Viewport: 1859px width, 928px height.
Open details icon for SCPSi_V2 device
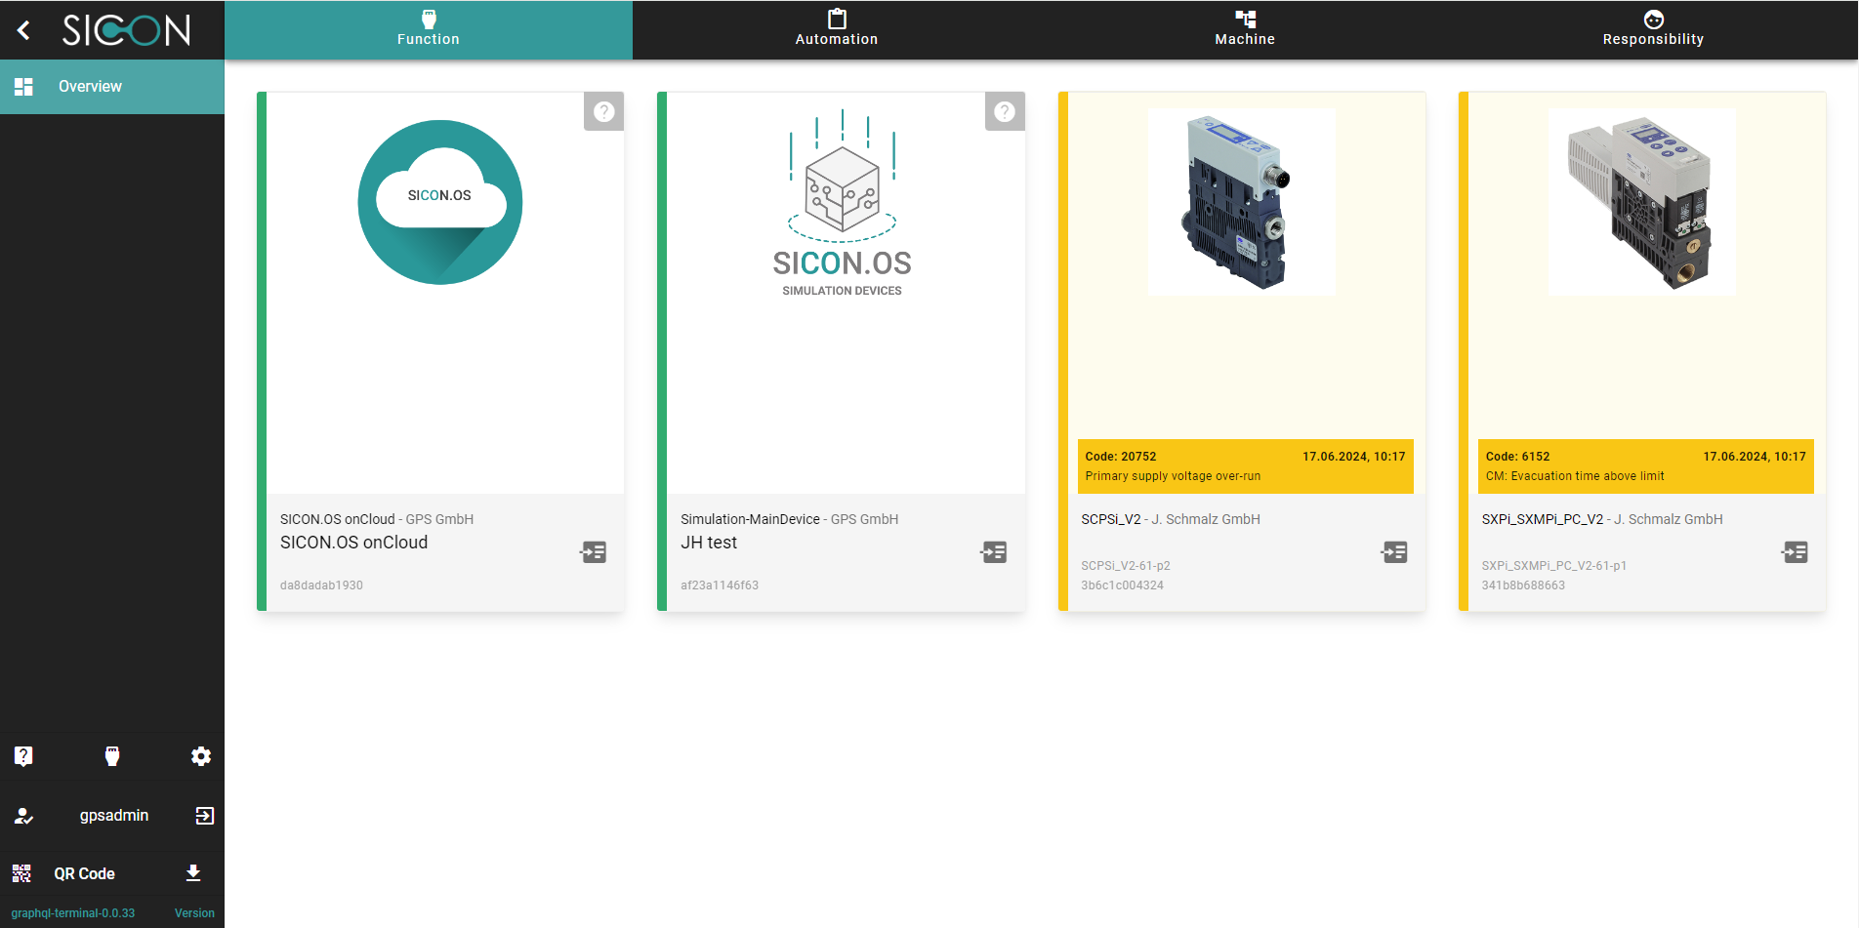[x=1394, y=552]
